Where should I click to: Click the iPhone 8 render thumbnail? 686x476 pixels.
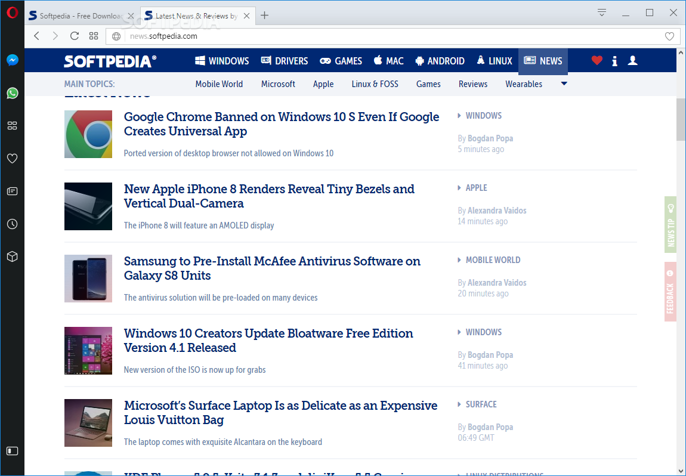click(88, 206)
